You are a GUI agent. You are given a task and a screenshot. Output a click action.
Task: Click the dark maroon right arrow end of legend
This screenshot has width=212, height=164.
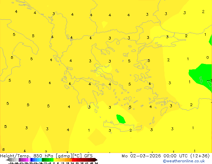[x=96, y=160]
